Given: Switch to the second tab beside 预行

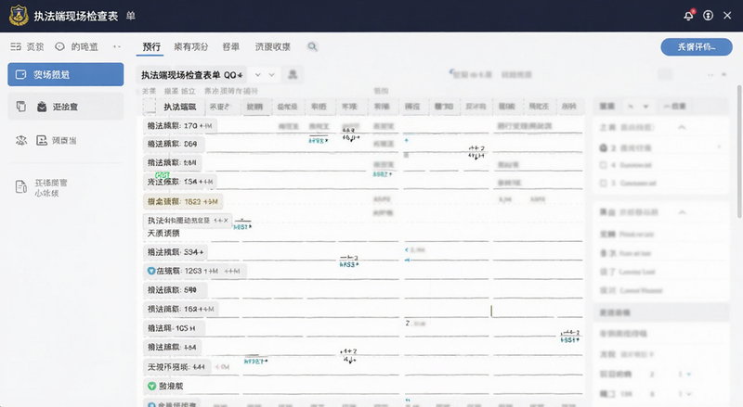Looking at the screenshot, I should coord(190,47).
